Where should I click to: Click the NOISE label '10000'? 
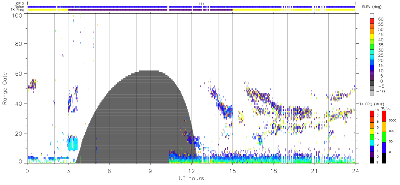coord(392,121)
